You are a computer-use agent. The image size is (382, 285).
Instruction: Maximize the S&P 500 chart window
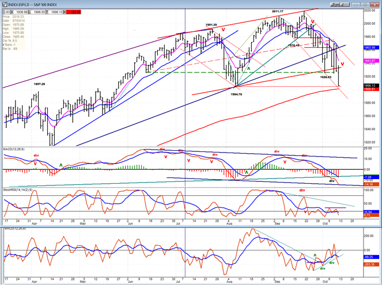tap(365, 5)
